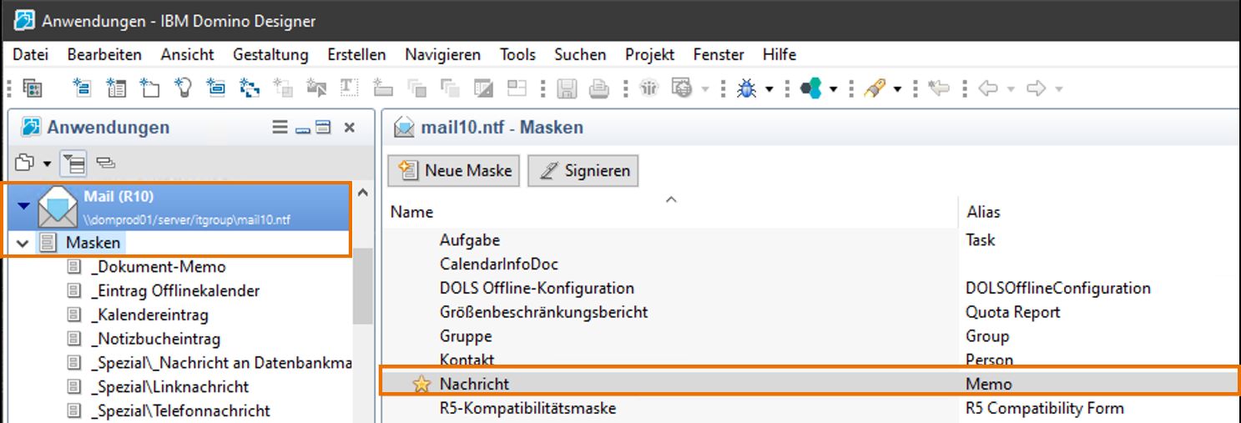Toggle the stacked working-set view button

tap(105, 163)
